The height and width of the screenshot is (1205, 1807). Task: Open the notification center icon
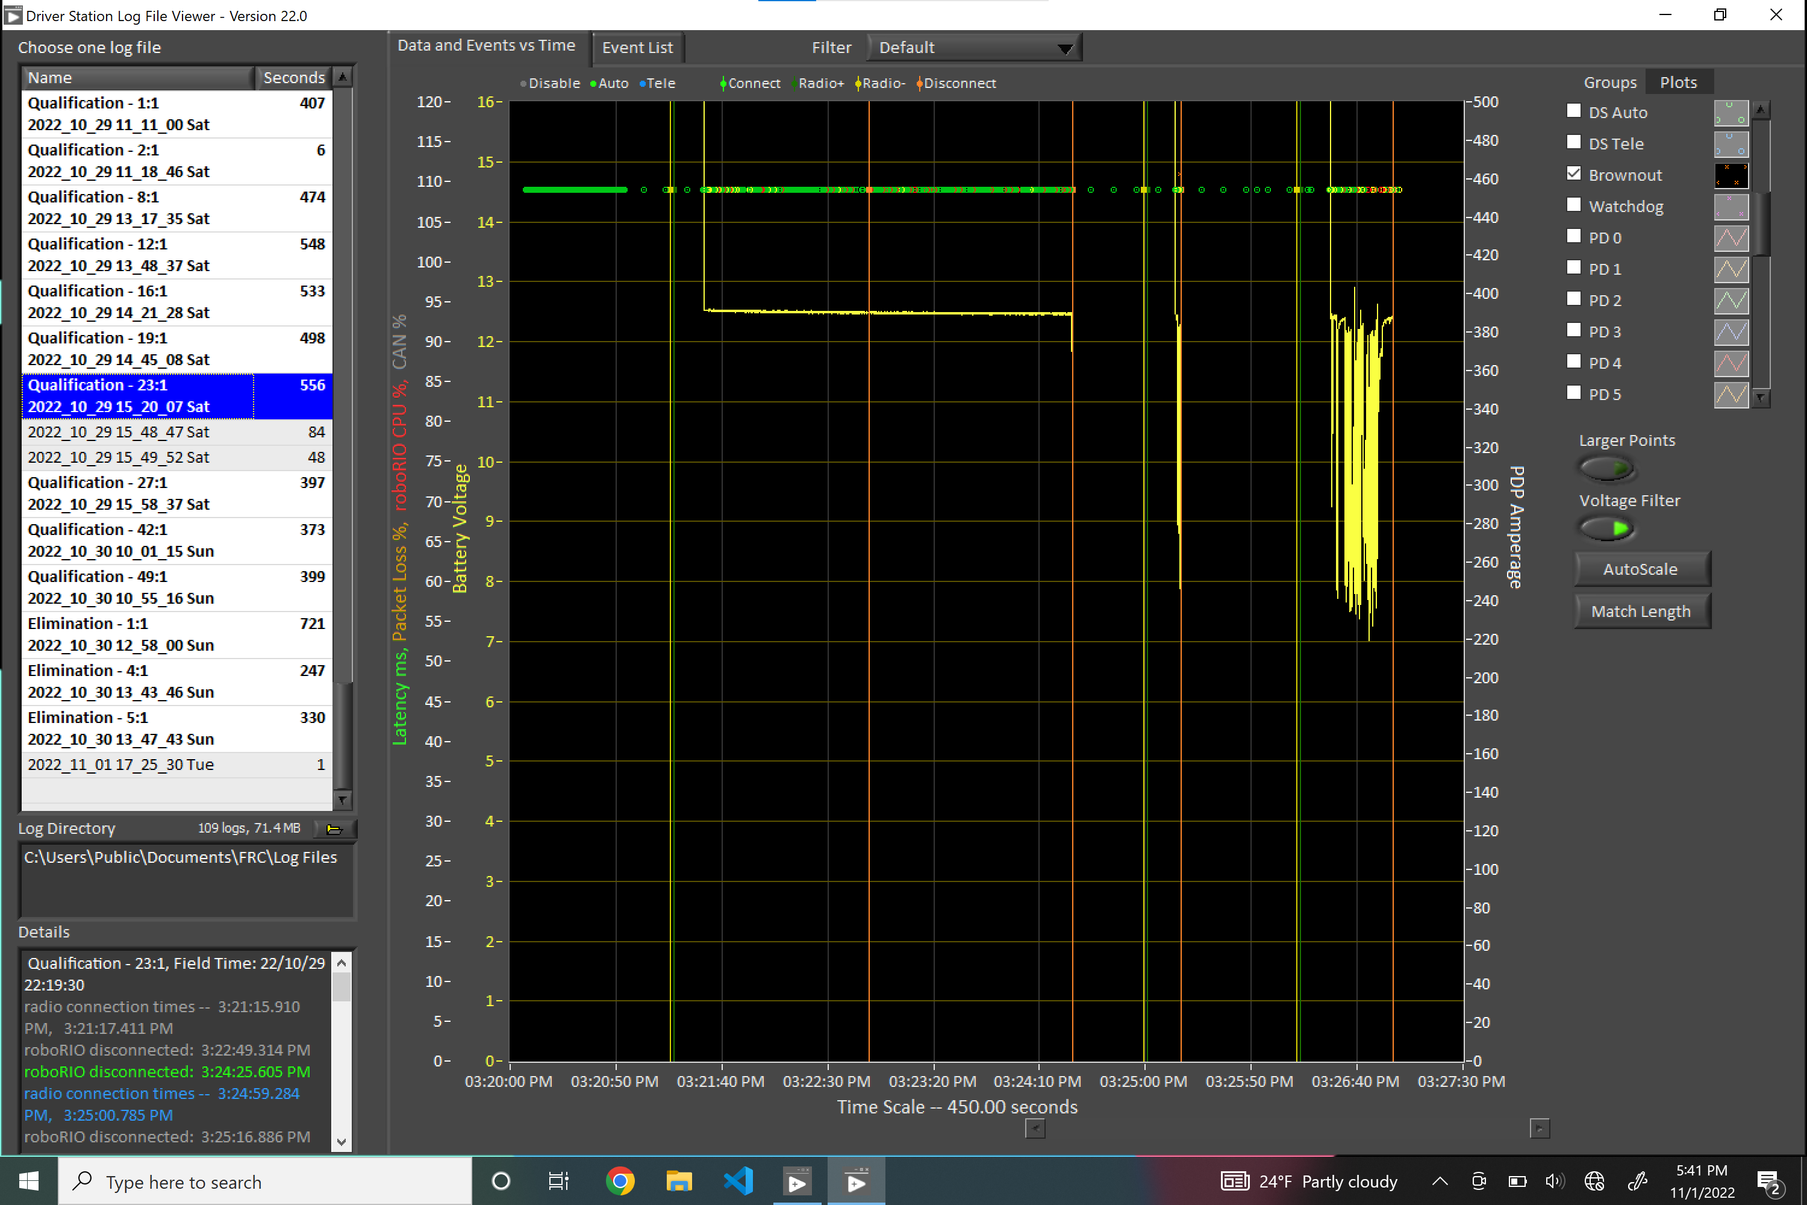(1770, 1182)
